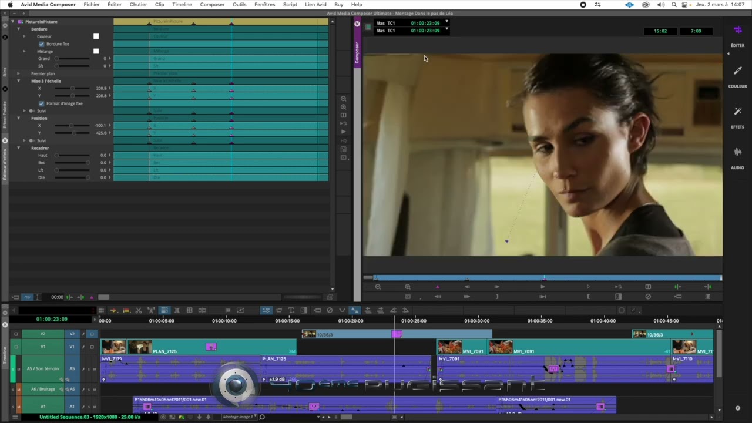This screenshot has width=752, height=423.
Task: Select the Éditeur d'effets side tab
Action: [x=5, y=164]
